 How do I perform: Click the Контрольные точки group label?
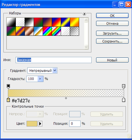tap(28, 106)
